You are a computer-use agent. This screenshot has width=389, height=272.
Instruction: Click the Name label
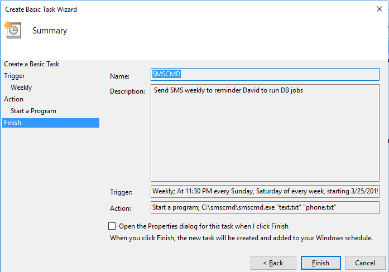(x=119, y=76)
